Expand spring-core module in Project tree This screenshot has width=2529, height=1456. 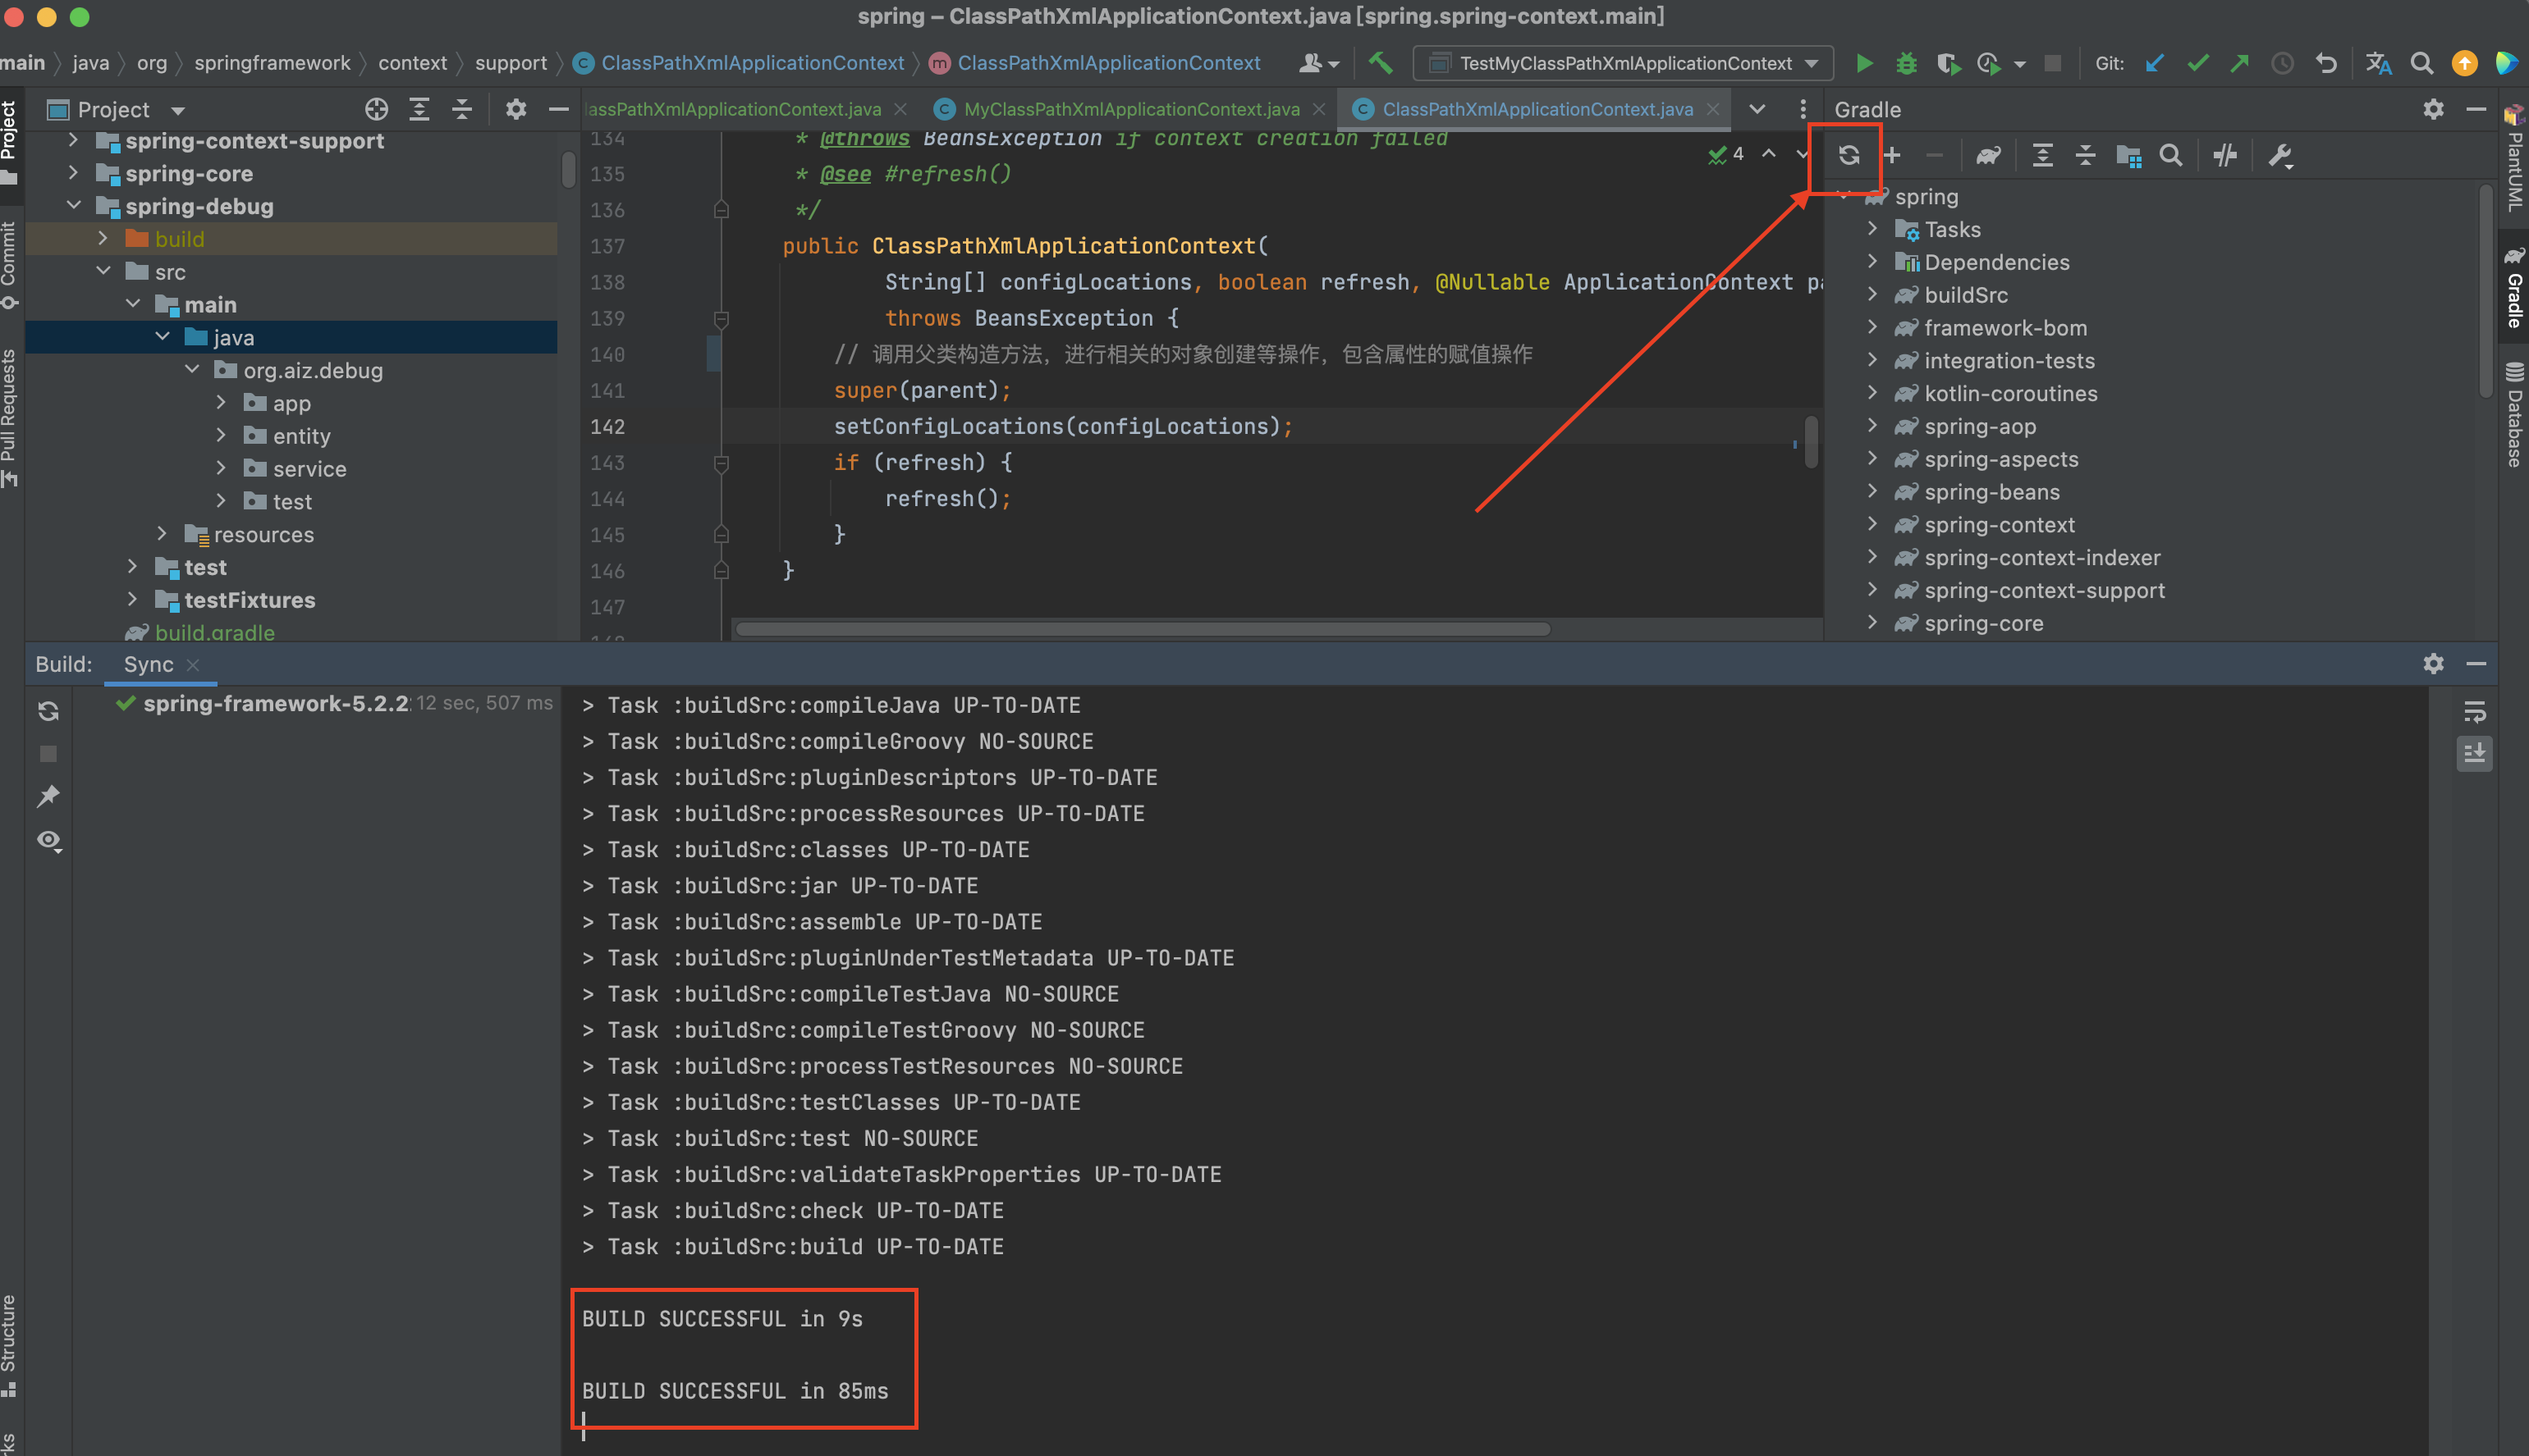coord(73,173)
